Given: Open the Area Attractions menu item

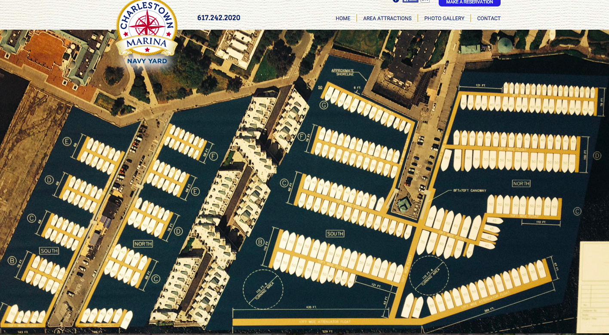Looking at the screenshot, I should (387, 18).
